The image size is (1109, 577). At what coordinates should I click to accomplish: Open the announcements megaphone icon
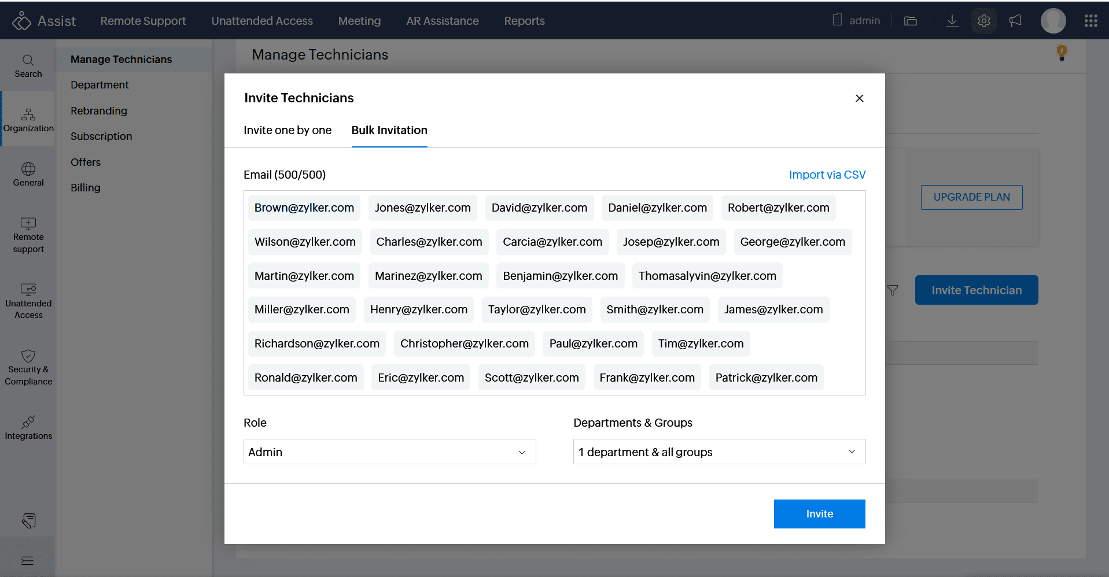pyautogui.click(x=1015, y=21)
